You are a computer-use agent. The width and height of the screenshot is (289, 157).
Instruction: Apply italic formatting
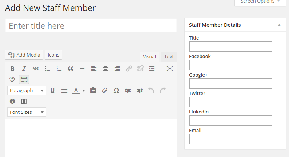coord(24,69)
